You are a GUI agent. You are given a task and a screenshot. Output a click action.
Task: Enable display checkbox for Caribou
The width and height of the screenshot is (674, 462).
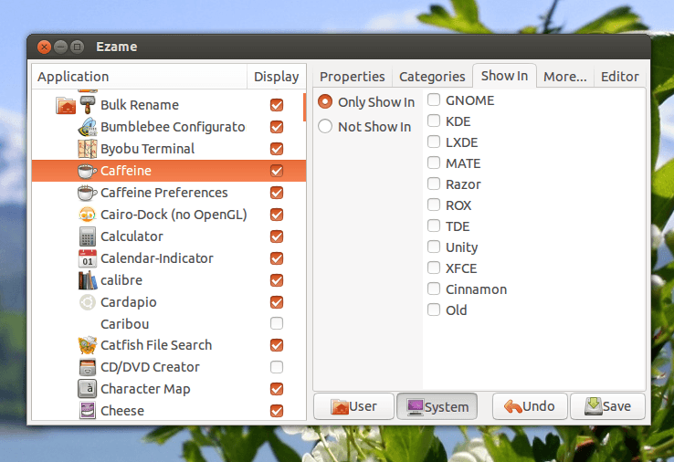point(277,323)
